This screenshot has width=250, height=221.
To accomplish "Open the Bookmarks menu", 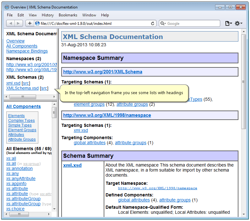I will [x=68, y=15].
